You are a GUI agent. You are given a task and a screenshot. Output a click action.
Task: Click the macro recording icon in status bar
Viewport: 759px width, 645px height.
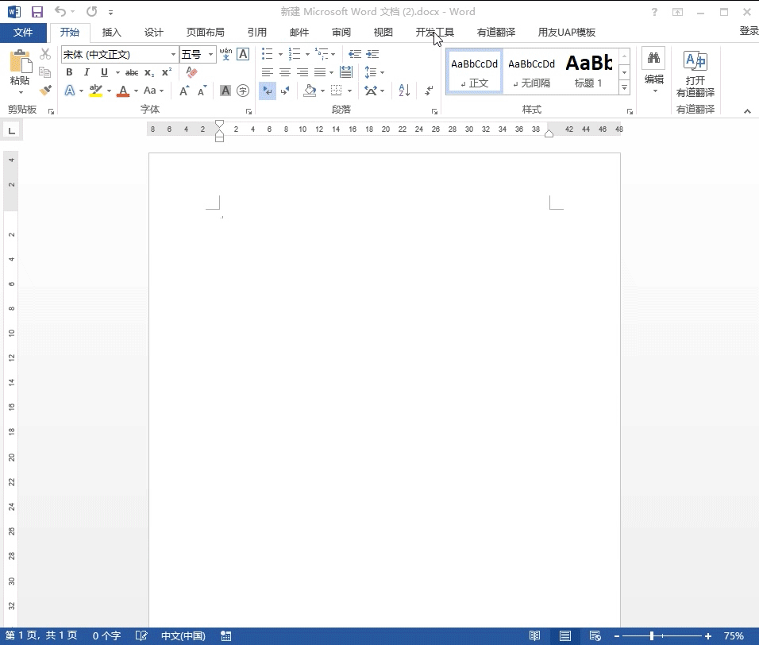226,635
